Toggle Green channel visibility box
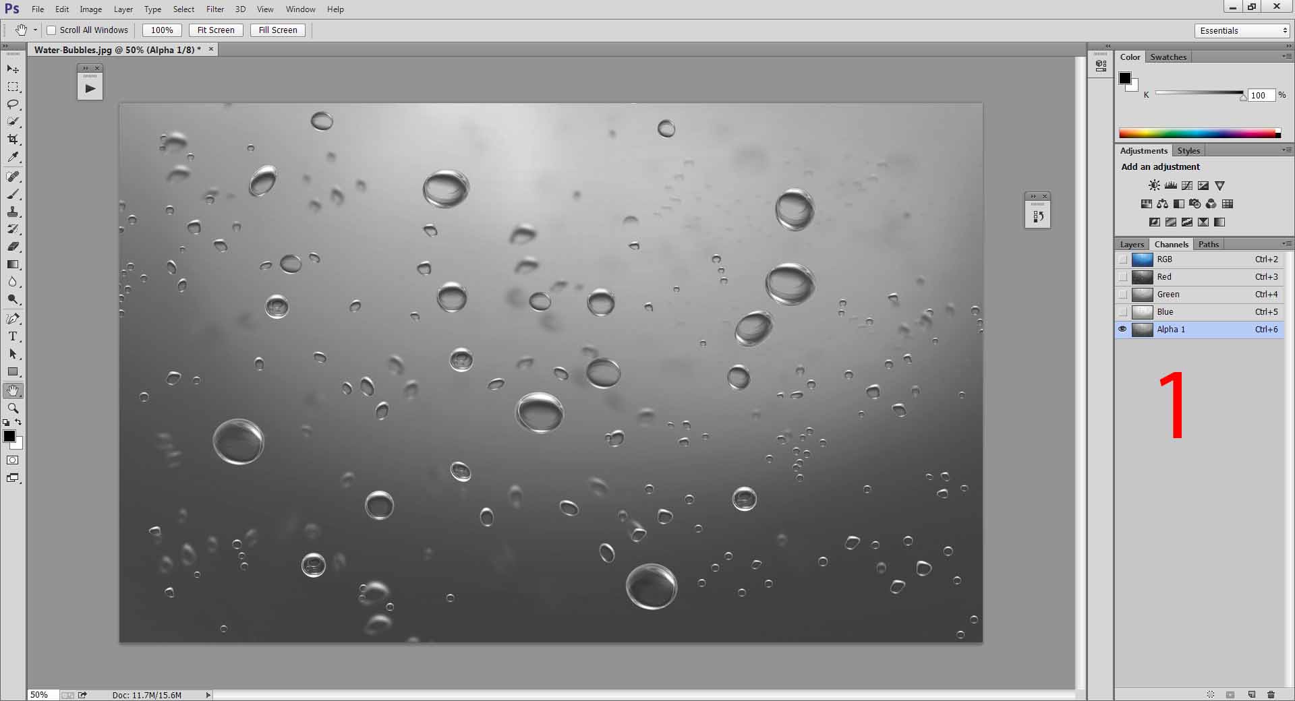 pyautogui.click(x=1122, y=295)
